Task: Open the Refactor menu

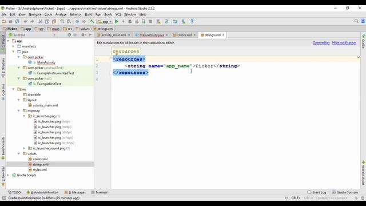Action: click(x=75, y=14)
